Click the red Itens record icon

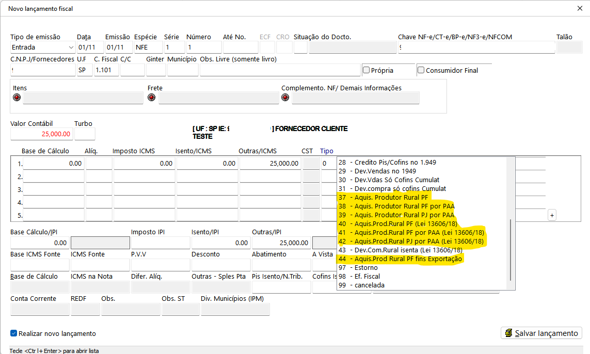(17, 98)
